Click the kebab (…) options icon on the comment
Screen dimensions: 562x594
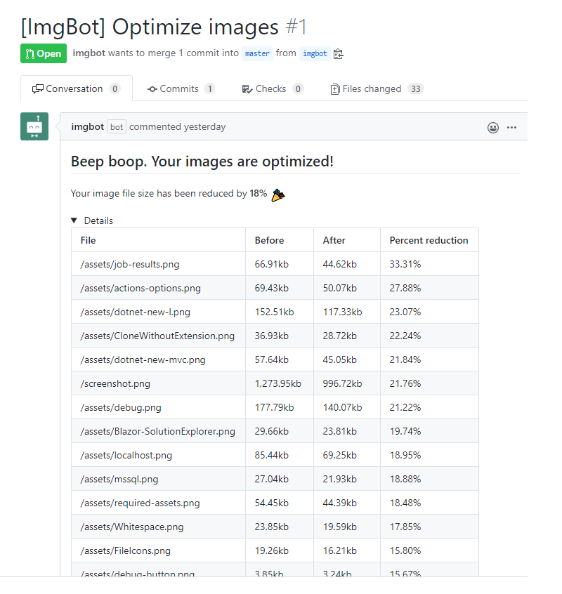coord(512,127)
